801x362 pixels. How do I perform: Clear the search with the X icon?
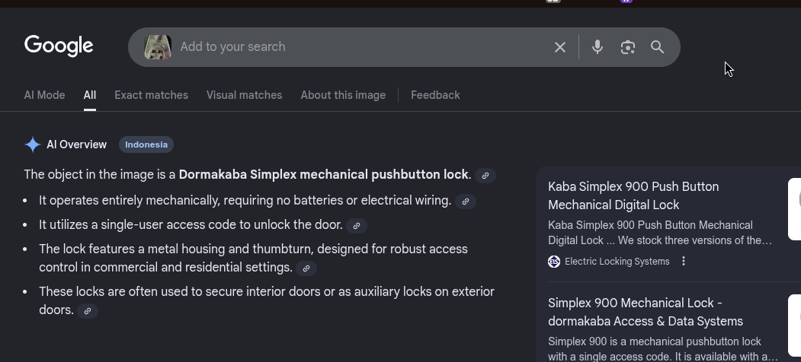coord(560,47)
